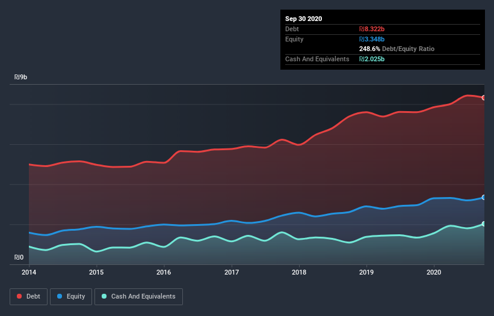The height and width of the screenshot is (316, 494).
Task: Click the ₪3.348b equity value
Action: (x=372, y=39)
